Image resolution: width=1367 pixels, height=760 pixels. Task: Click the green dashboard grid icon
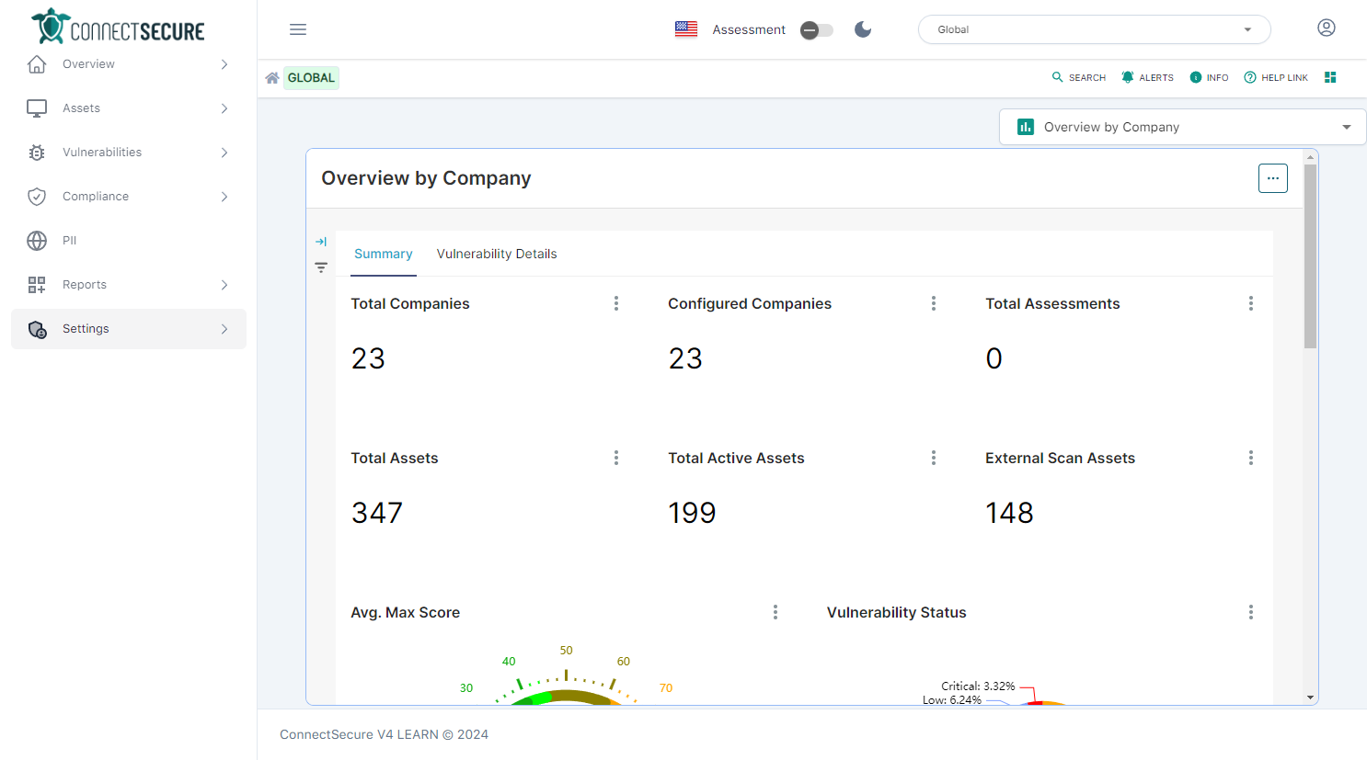tap(1330, 77)
